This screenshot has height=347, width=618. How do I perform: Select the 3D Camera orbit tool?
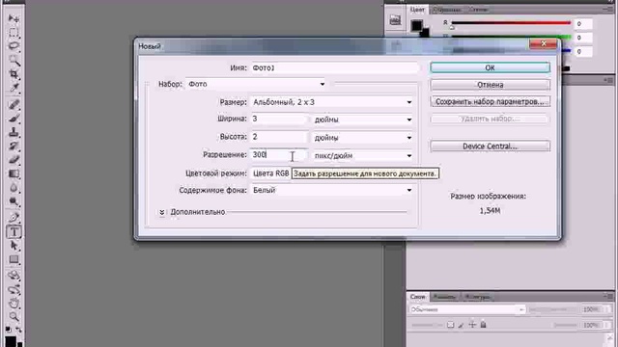click(x=14, y=290)
